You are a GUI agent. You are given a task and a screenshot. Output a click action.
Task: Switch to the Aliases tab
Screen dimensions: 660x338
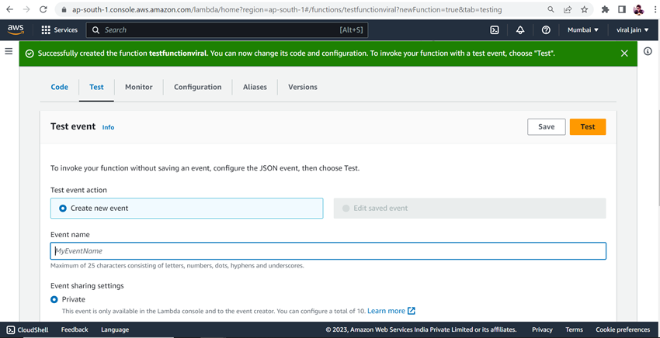click(x=255, y=87)
